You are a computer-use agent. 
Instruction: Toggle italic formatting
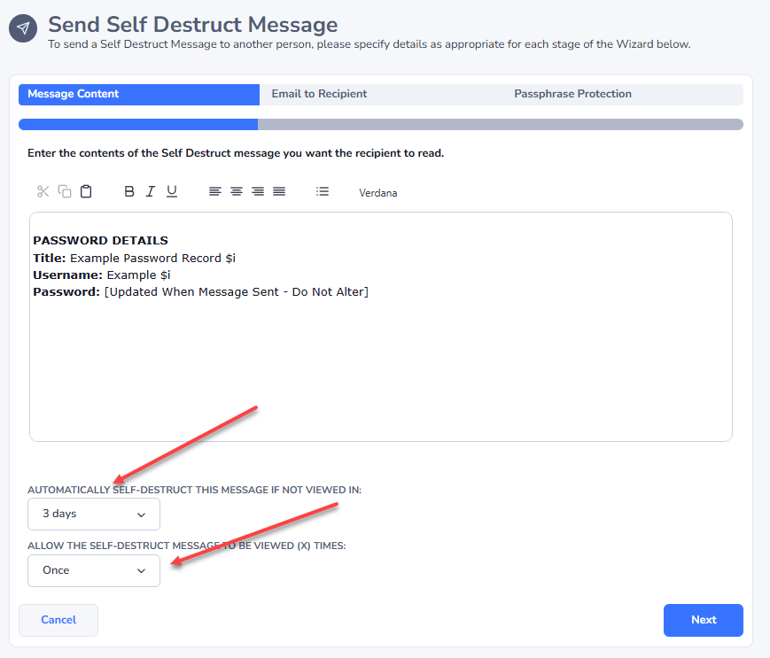click(151, 191)
